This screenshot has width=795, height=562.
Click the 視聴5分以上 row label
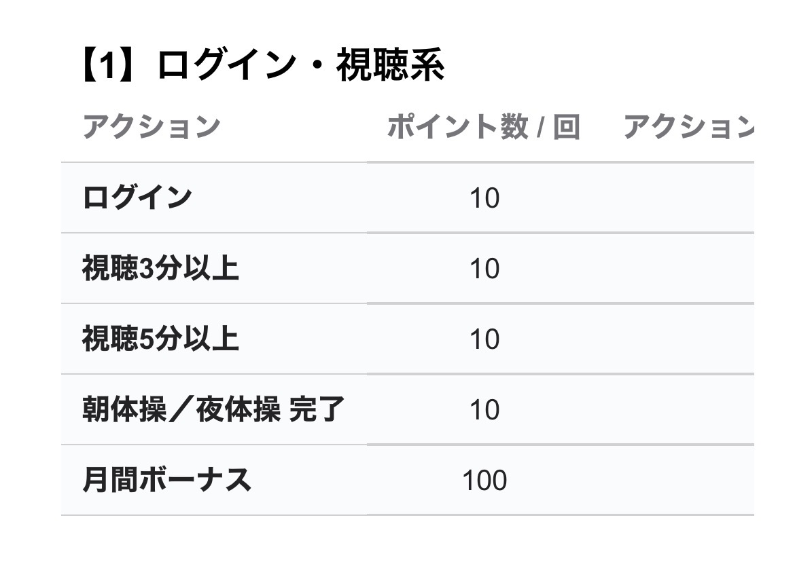tap(160, 339)
